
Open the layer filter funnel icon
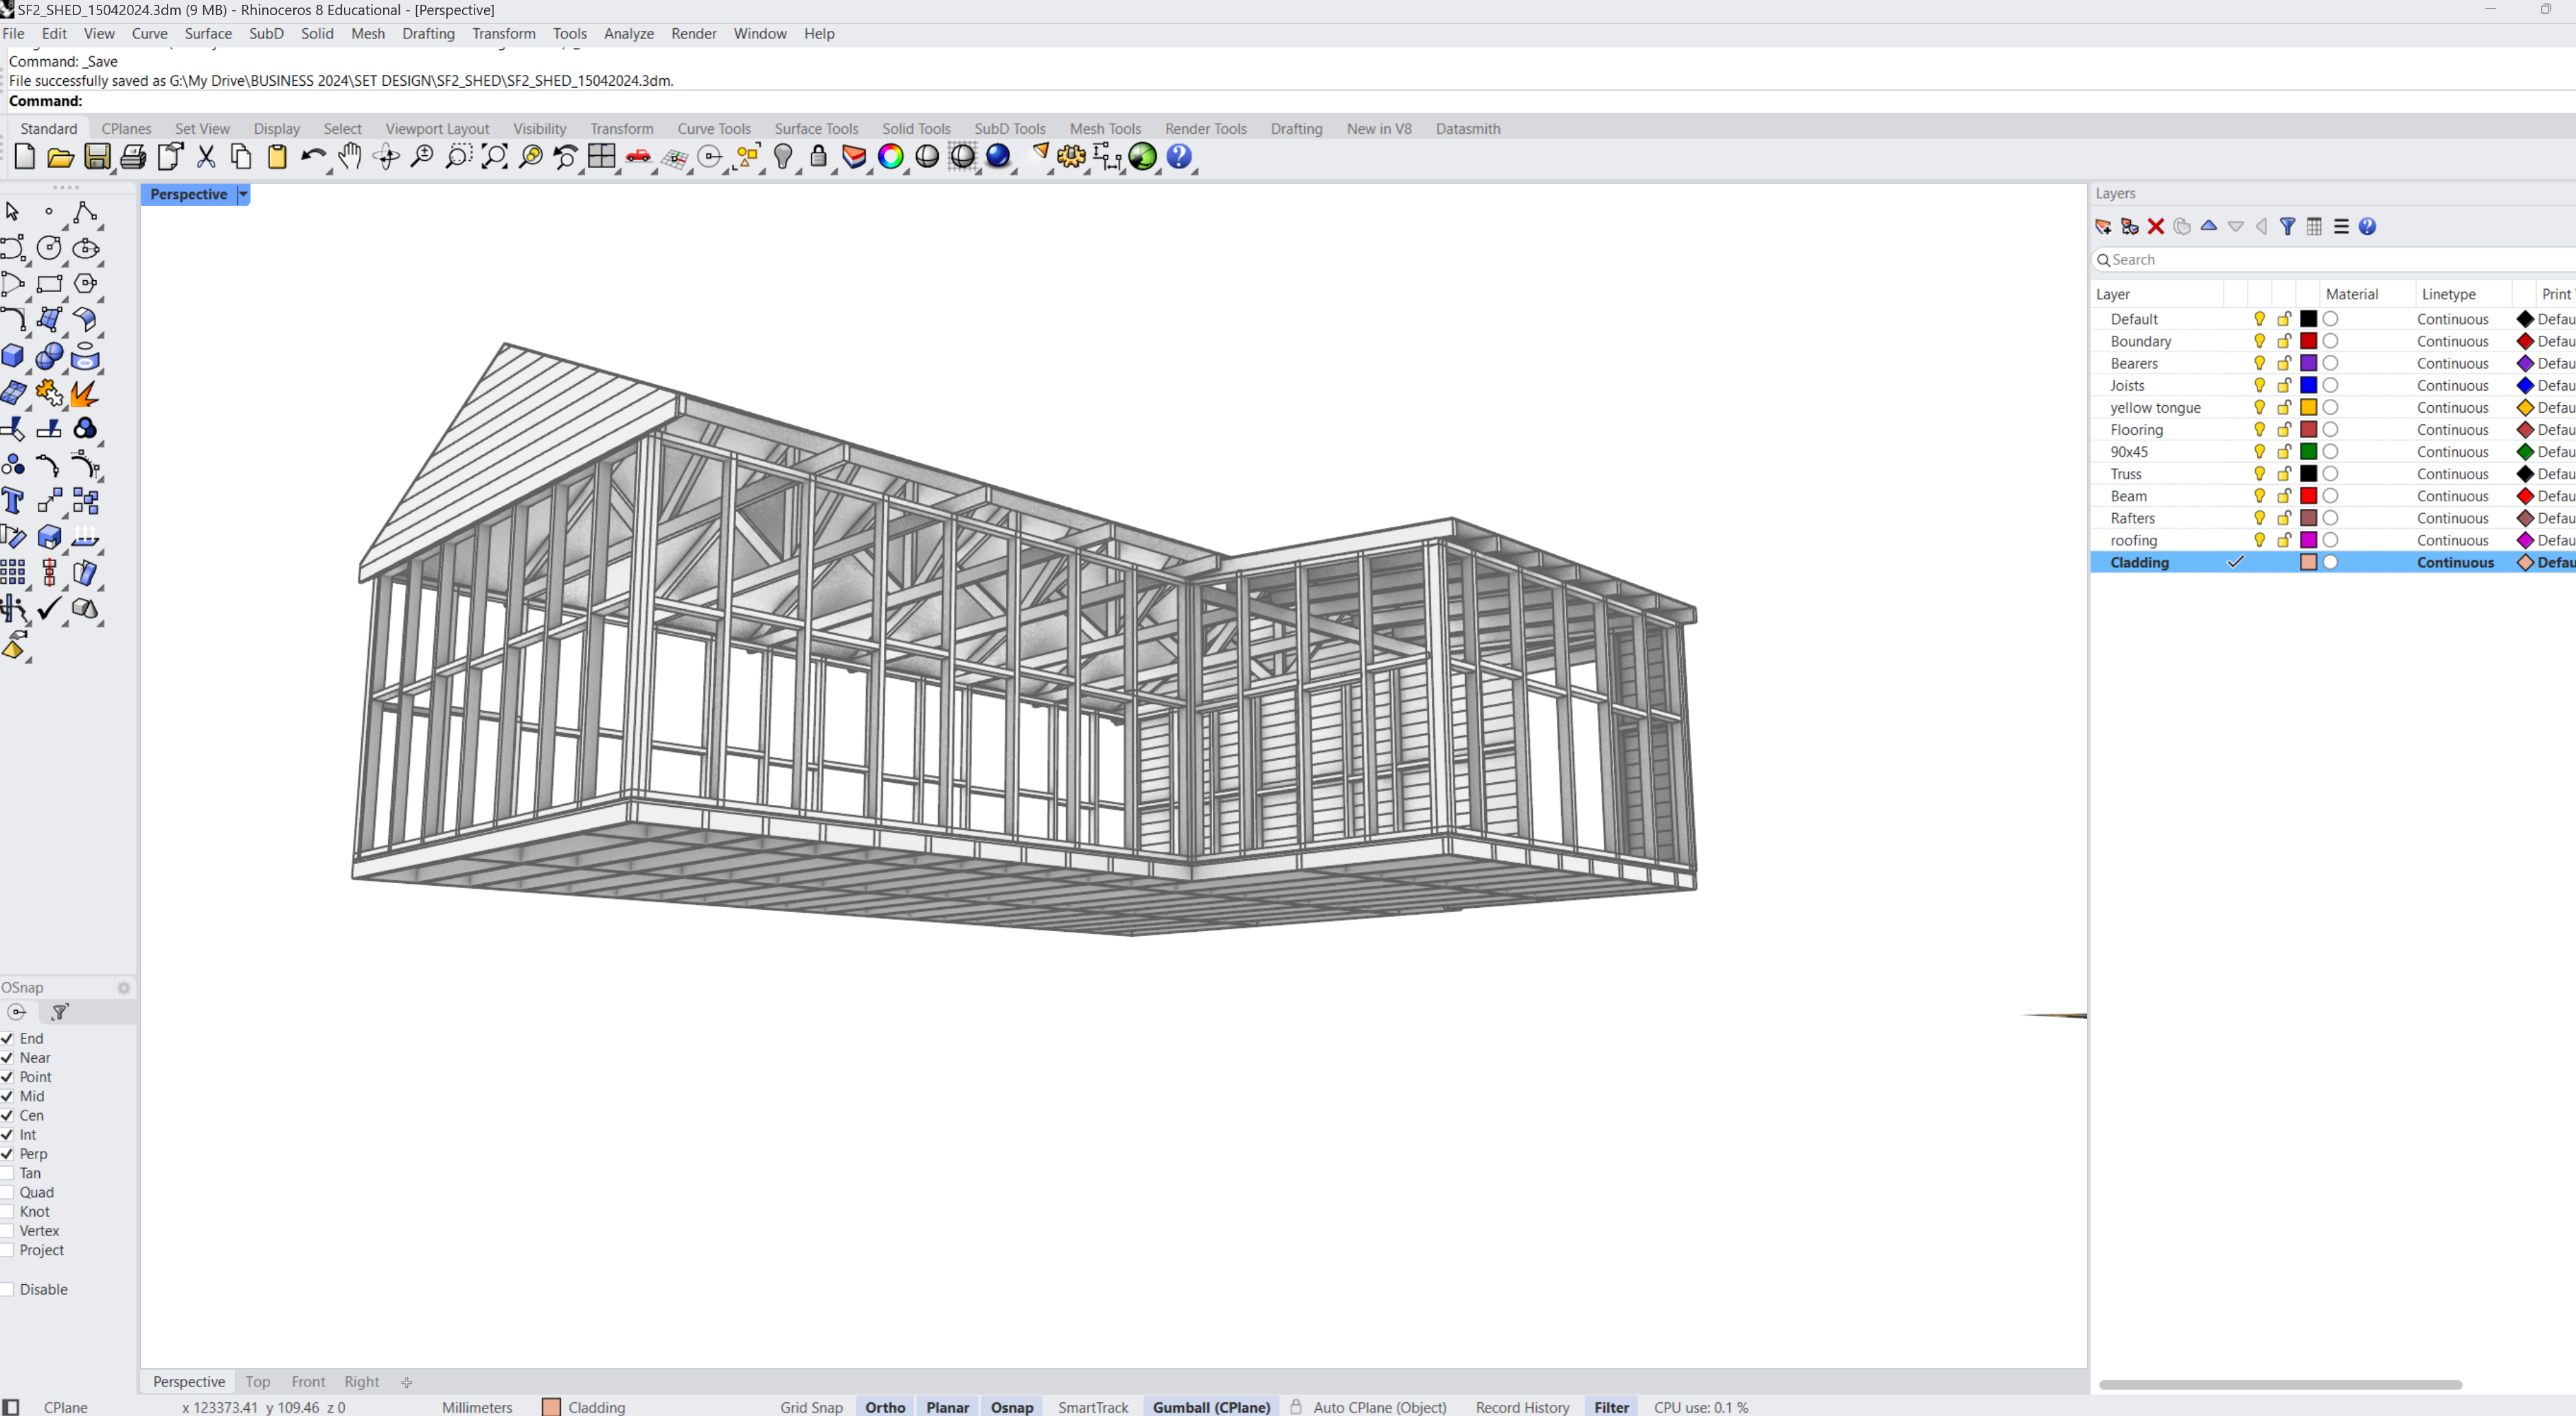[x=2287, y=227]
